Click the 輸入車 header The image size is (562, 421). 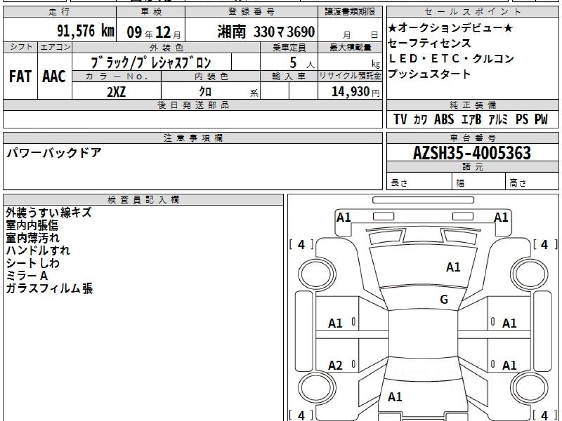click(289, 76)
